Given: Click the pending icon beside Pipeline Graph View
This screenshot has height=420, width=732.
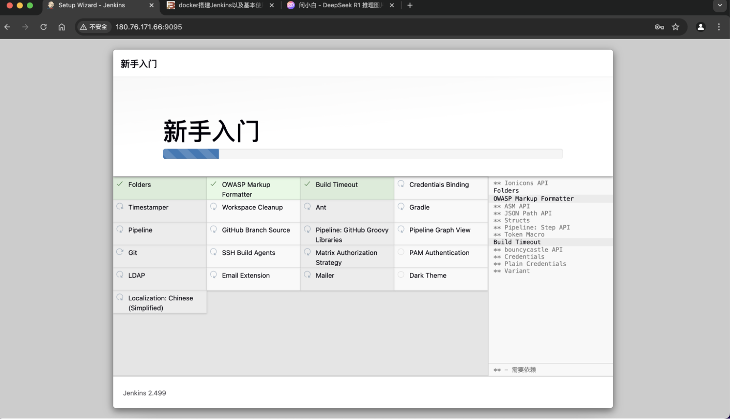Looking at the screenshot, I should tap(402, 230).
